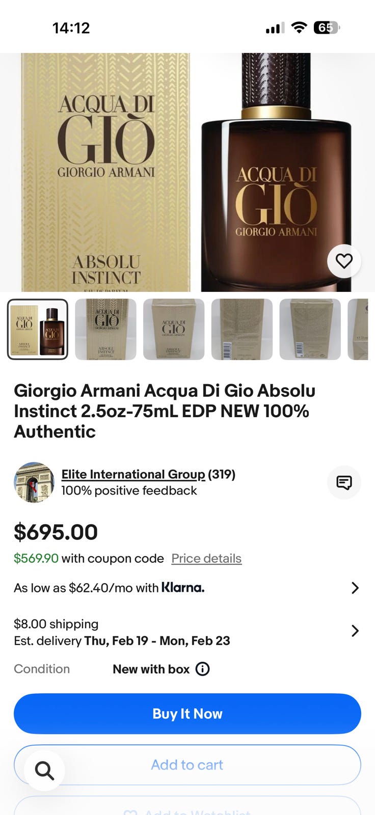Viewport: 375px width, 815px height.
Task: Expand Klarna payment options chevron
Action: click(355, 588)
